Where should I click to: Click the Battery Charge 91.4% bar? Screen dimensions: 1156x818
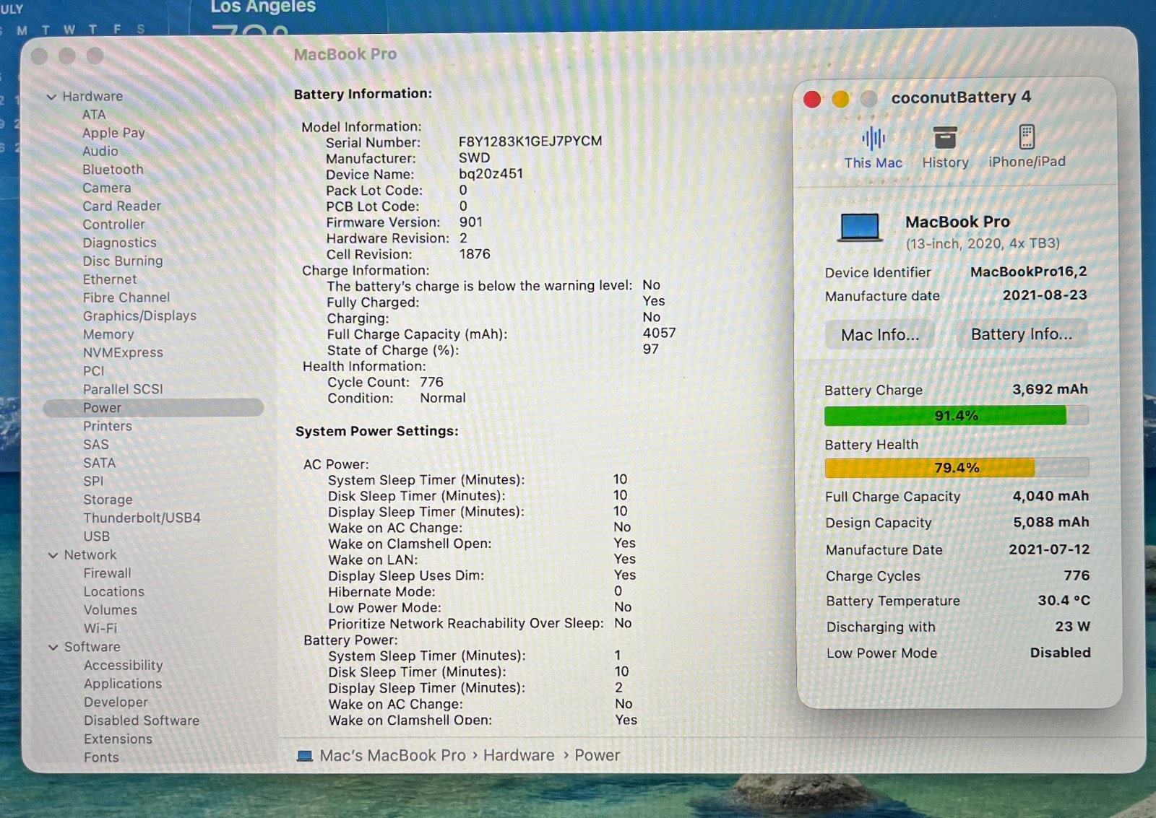click(956, 416)
